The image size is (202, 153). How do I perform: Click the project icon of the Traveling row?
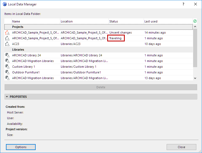tap(7, 38)
